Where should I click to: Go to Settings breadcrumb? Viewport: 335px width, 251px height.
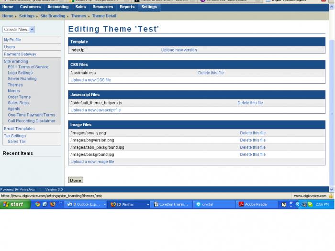point(27,16)
